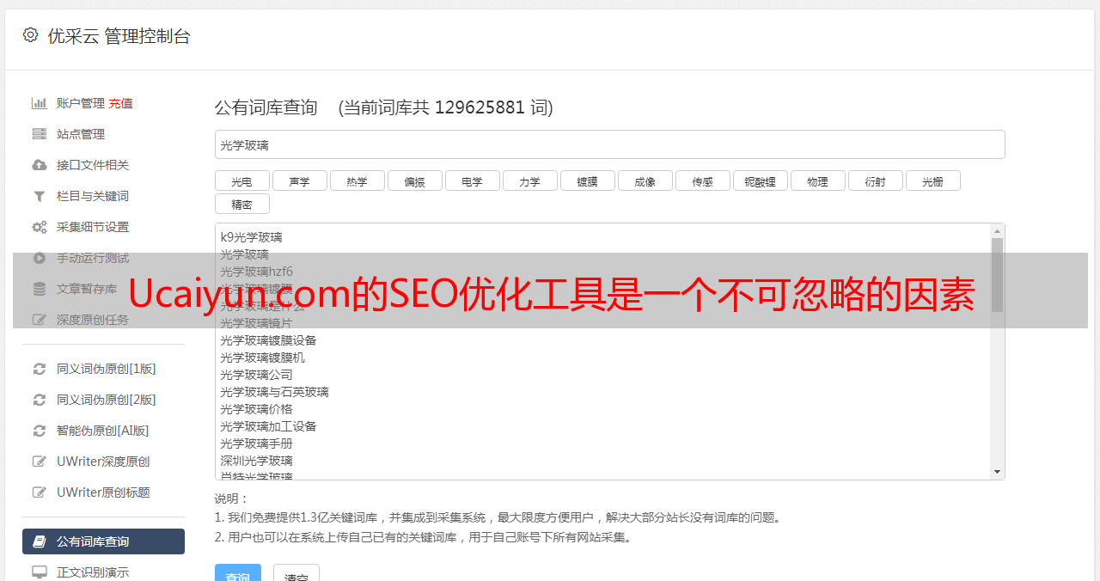Click the edit icon beside UWriter深度原创
Viewport: 1100px width, 581px height.
40,462
